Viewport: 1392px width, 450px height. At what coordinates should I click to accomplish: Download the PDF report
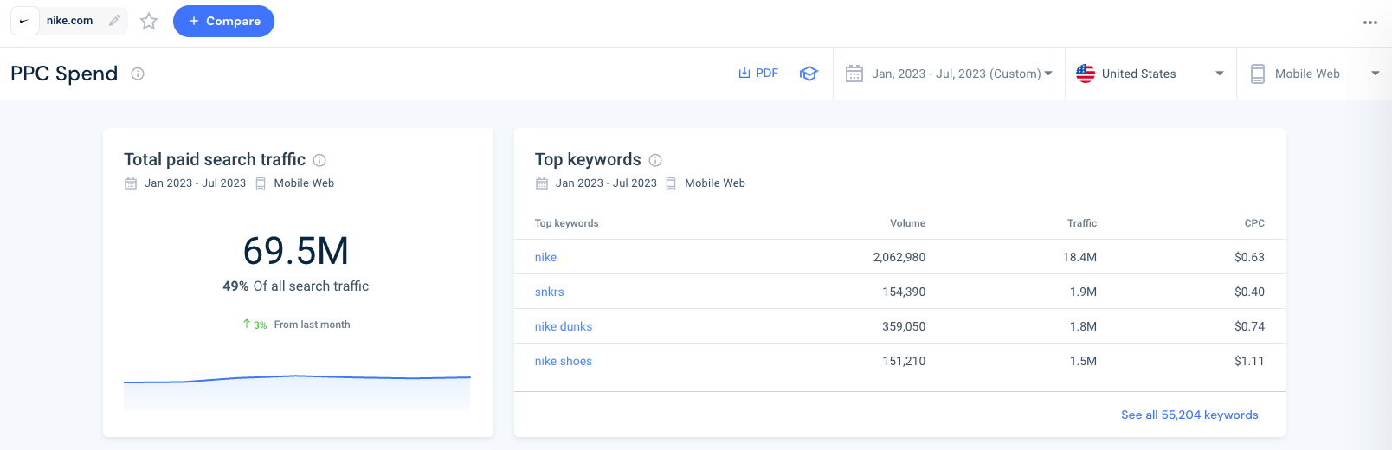(x=758, y=74)
